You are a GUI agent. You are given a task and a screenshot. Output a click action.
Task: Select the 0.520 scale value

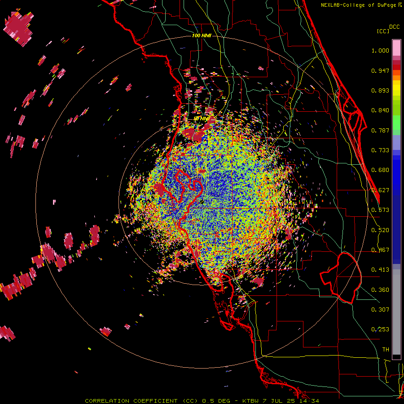click(380, 230)
